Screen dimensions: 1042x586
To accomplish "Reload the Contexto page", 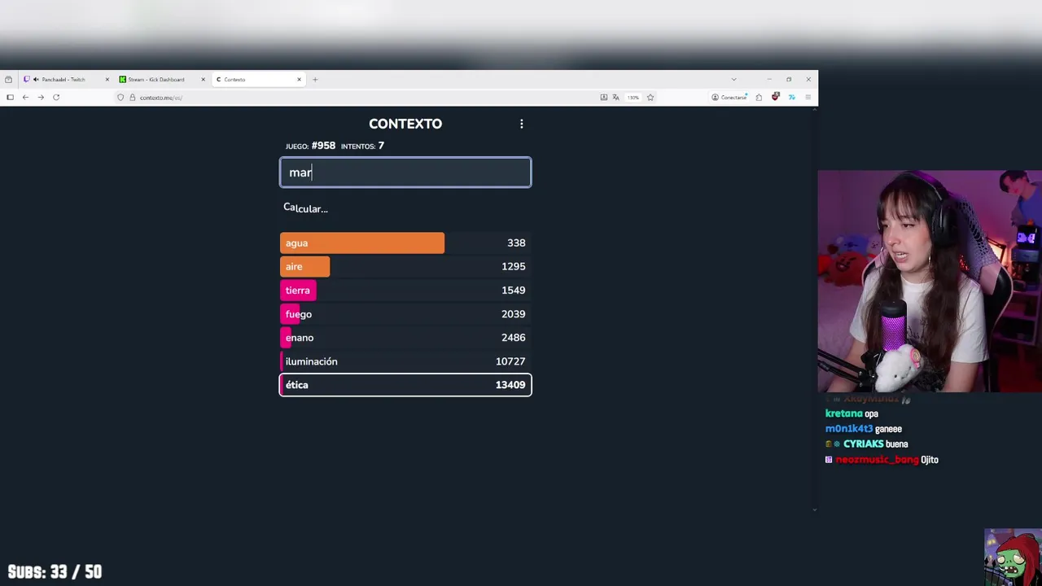I will pos(56,97).
